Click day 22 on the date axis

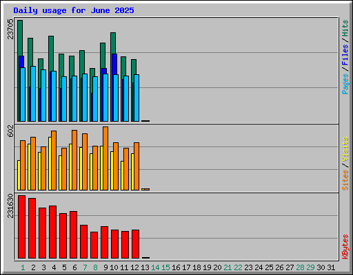(238, 267)
